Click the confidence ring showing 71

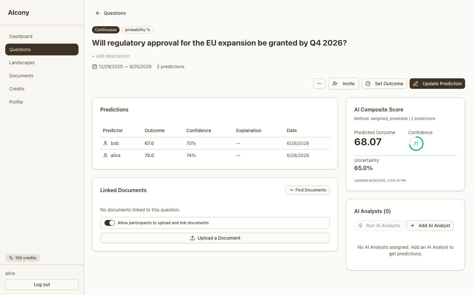coord(416,144)
